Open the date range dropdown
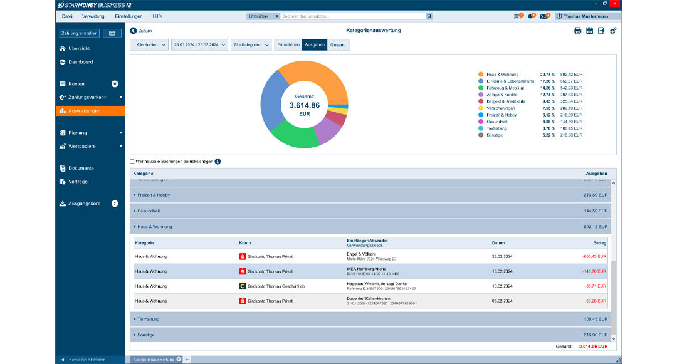The height and width of the screenshot is (364, 677). 201,45
